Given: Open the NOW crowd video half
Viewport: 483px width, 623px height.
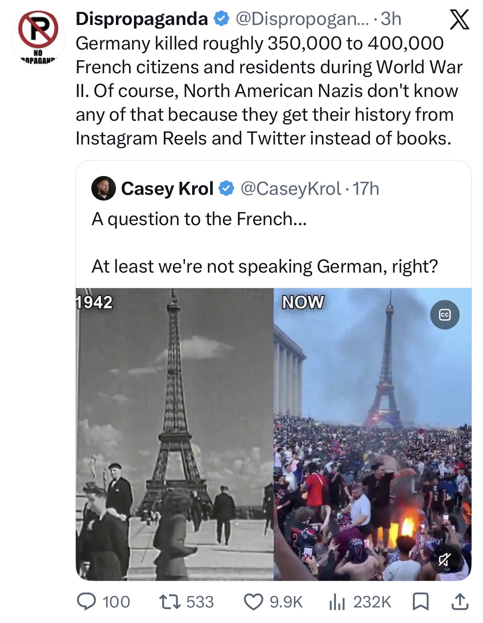Looking at the screenshot, I should click(x=372, y=434).
